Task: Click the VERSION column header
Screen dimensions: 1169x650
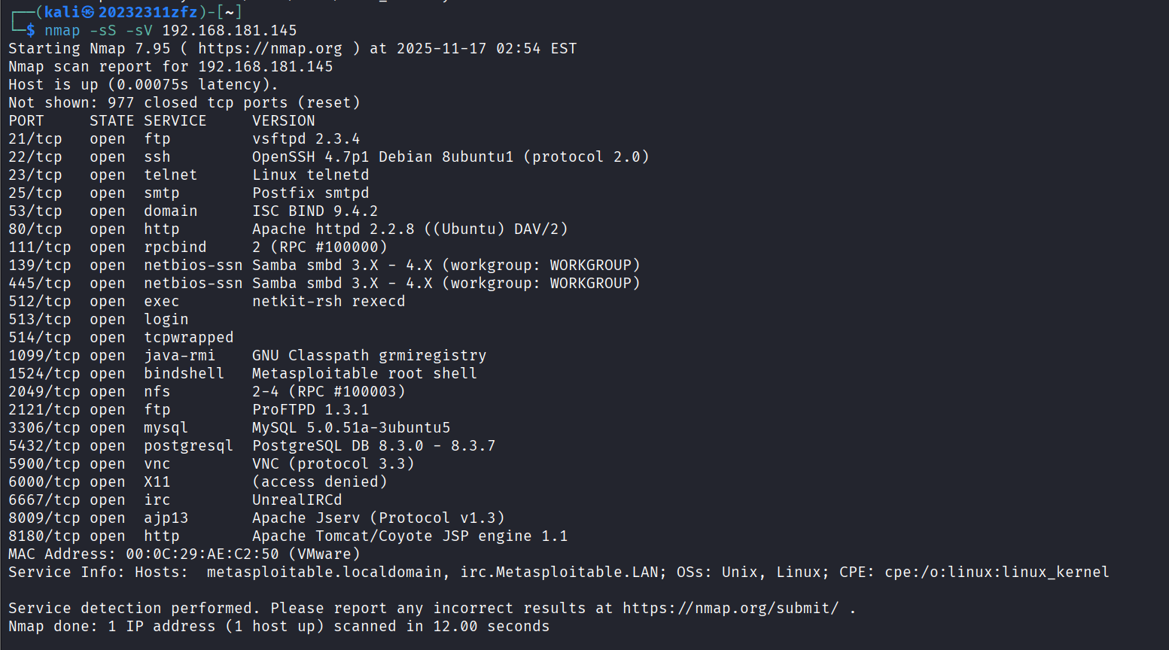Action: tap(284, 121)
